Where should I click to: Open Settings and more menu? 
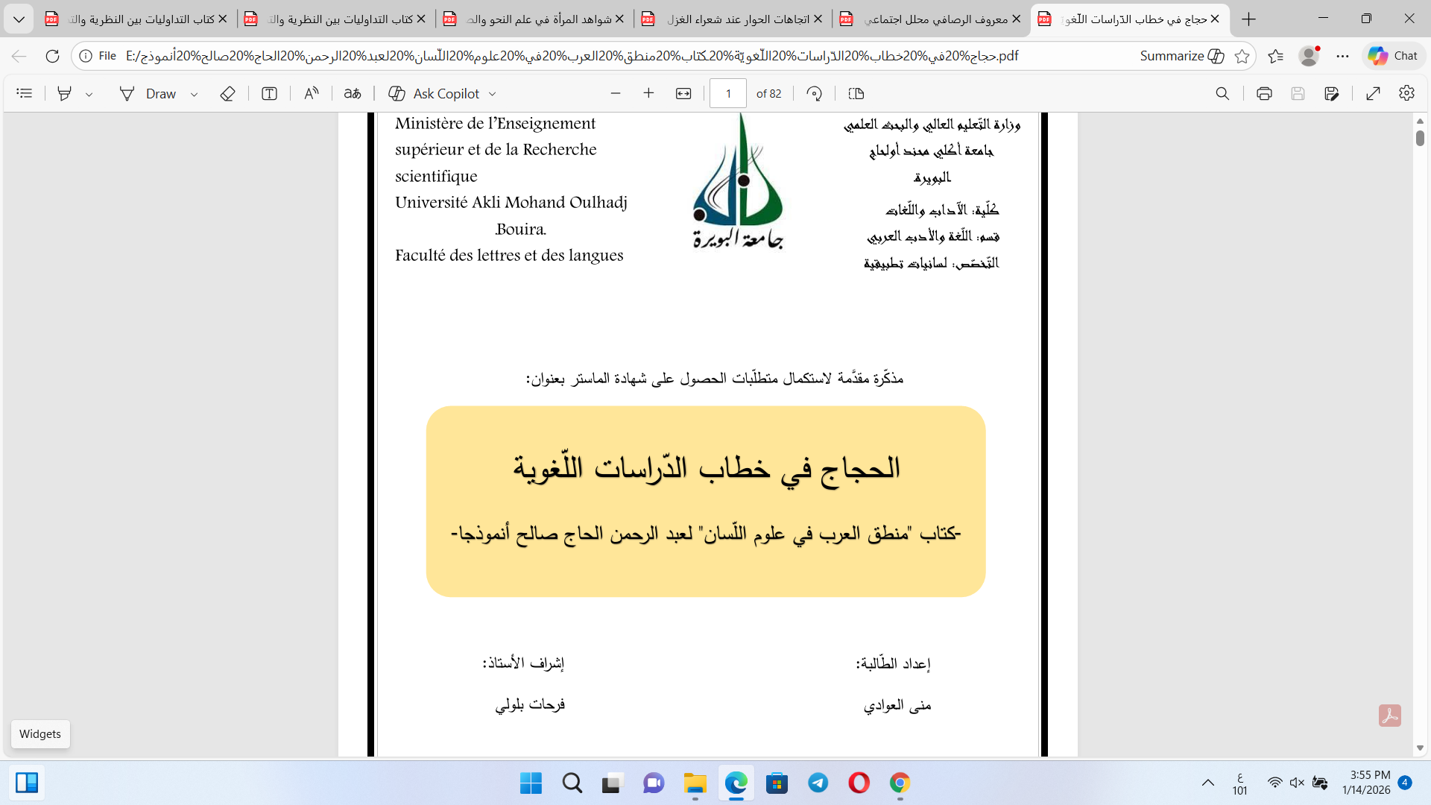tap(1343, 56)
